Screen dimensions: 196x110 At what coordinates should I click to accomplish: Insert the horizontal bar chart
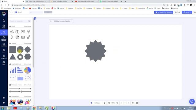20,70
